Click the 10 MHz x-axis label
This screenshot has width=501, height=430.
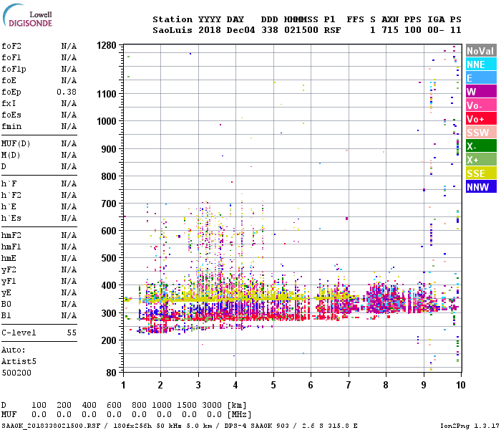pos(461,385)
